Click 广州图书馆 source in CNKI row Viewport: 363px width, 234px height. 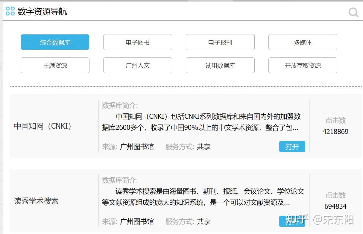click(137, 147)
